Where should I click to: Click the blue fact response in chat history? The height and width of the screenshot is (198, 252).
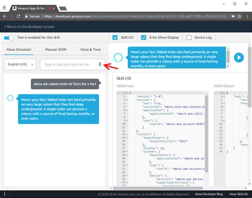(x=58, y=109)
